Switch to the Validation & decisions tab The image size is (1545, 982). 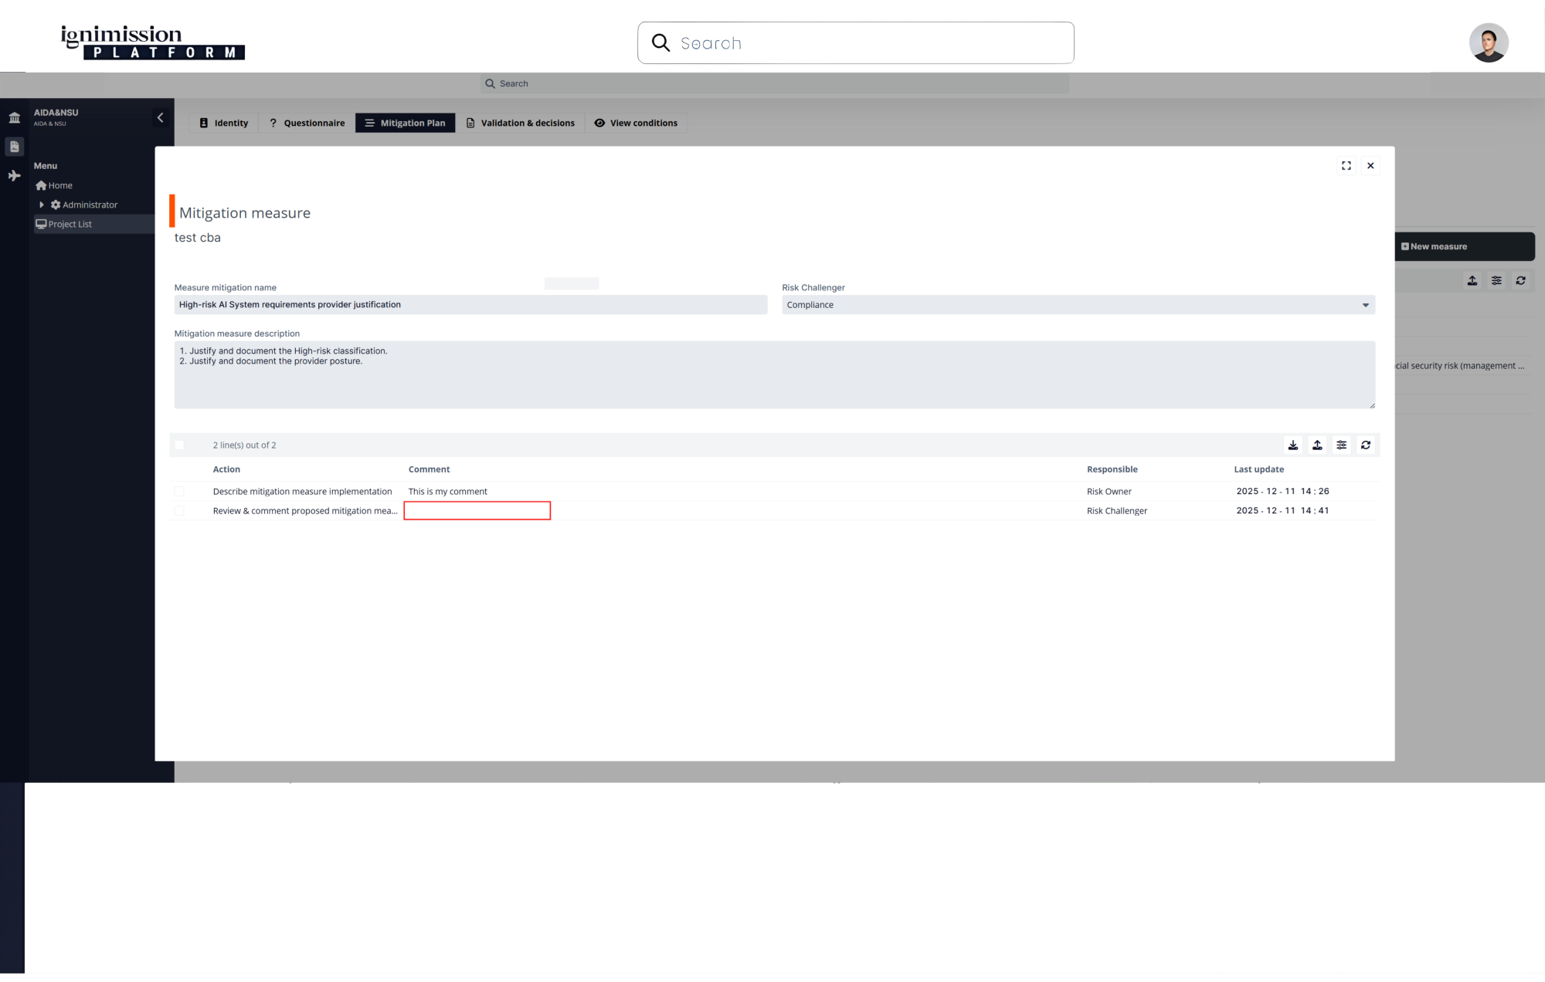point(520,124)
